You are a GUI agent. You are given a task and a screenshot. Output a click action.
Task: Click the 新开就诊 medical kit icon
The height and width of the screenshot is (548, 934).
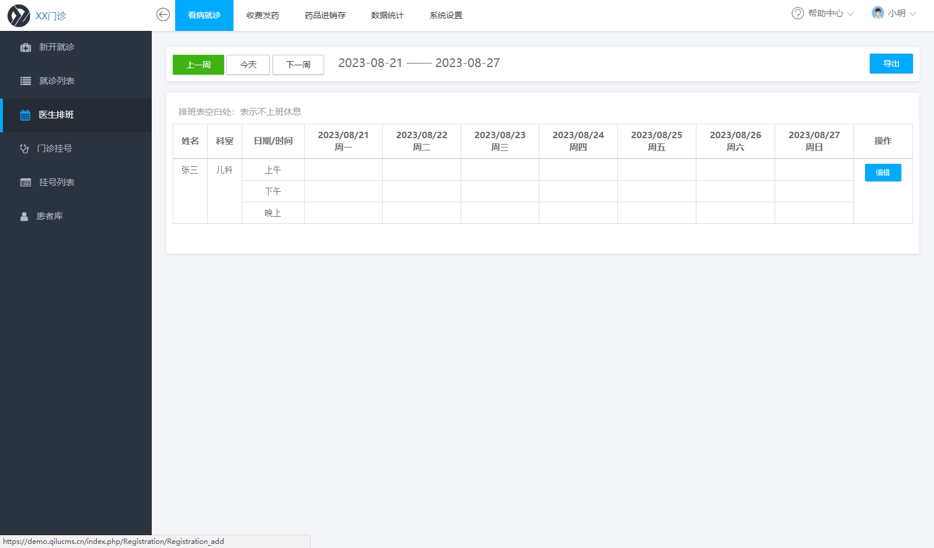pyautogui.click(x=26, y=47)
